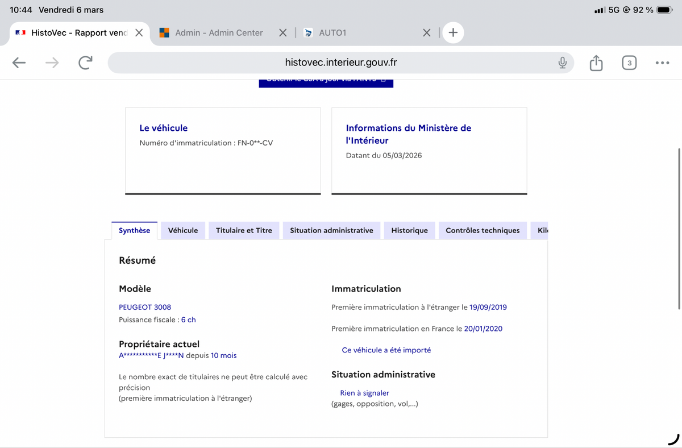Open a new tab with plus icon
Image resolution: width=682 pixels, height=448 pixels.
(x=453, y=32)
